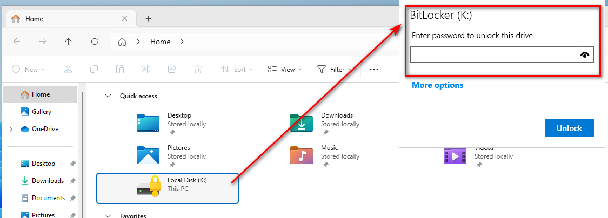
Task: Show password with the eye icon
Action: (x=584, y=55)
